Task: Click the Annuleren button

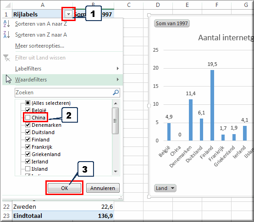Action: pos(103,188)
